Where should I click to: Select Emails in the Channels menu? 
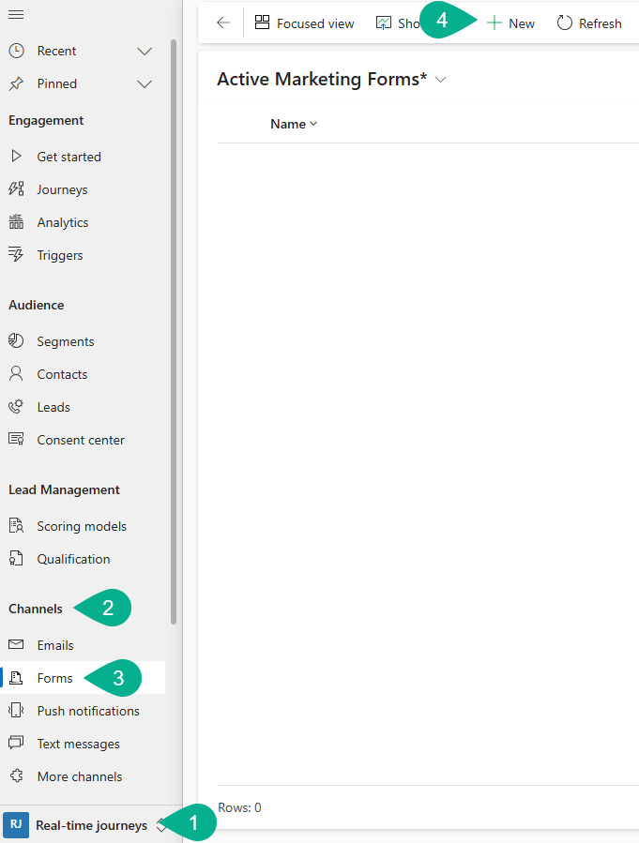click(x=54, y=645)
